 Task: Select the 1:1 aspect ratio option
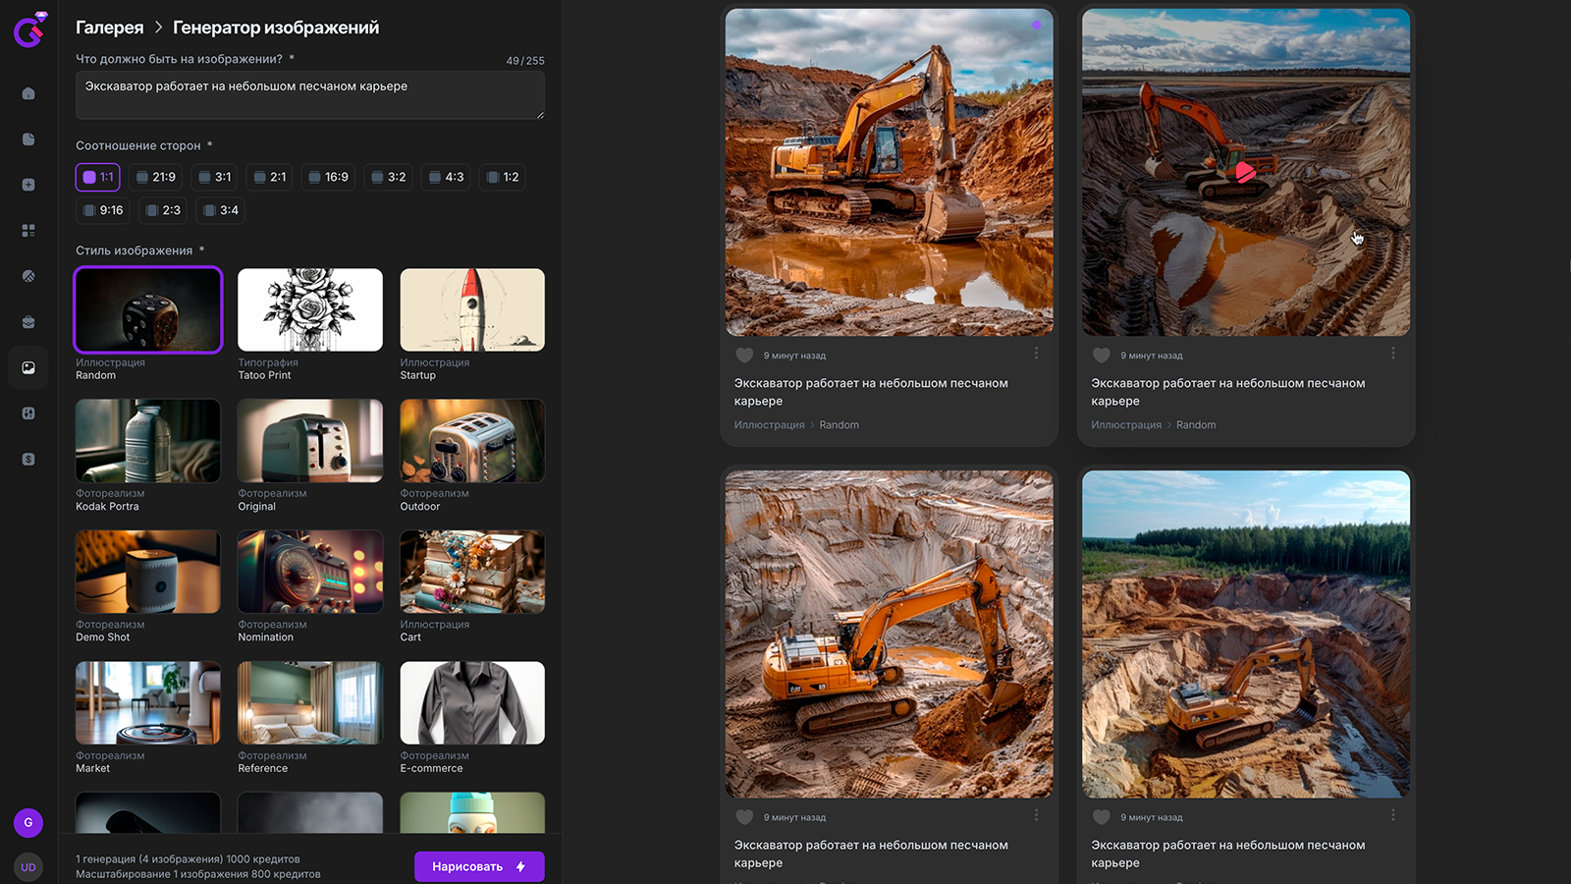[x=98, y=178]
